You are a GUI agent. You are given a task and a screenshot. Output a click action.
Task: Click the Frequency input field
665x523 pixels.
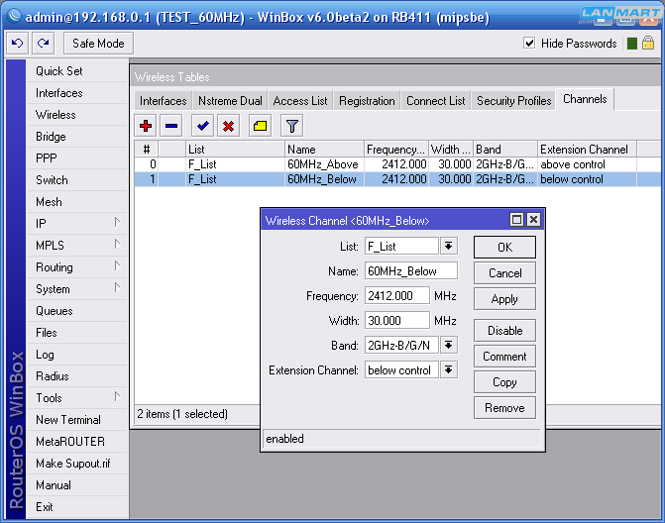pos(396,295)
